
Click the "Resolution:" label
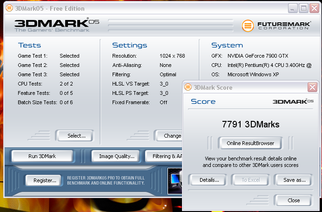pos(124,56)
